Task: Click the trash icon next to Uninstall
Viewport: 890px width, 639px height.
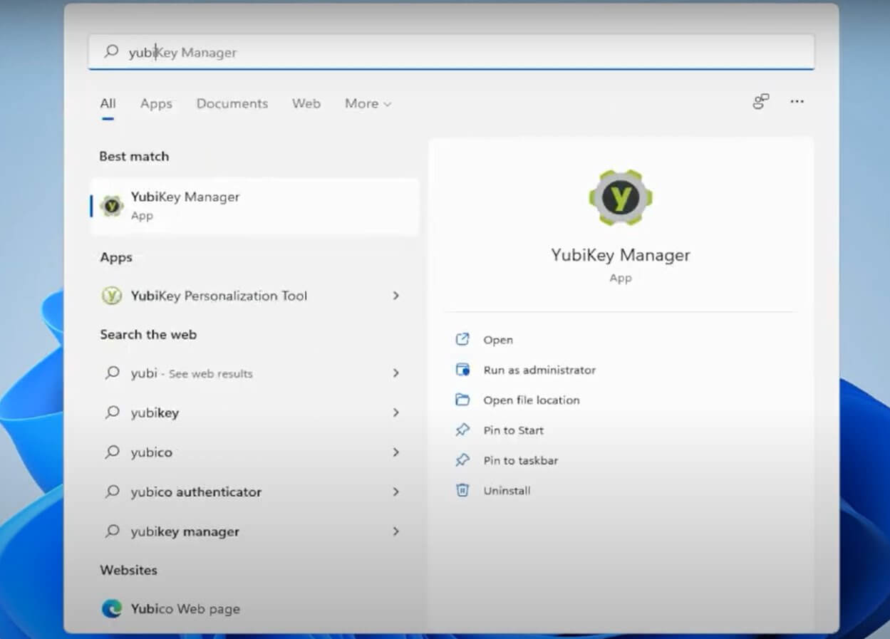Action: [x=462, y=490]
